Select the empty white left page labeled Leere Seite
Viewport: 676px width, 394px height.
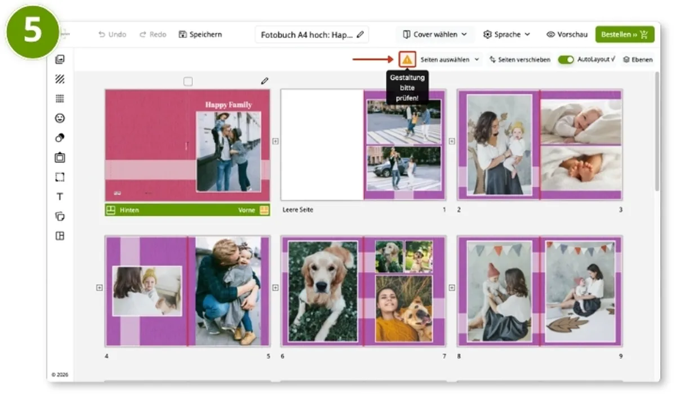pos(322,145)
